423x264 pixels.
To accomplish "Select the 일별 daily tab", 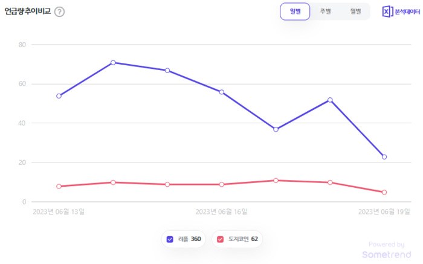I will [295, 11].
